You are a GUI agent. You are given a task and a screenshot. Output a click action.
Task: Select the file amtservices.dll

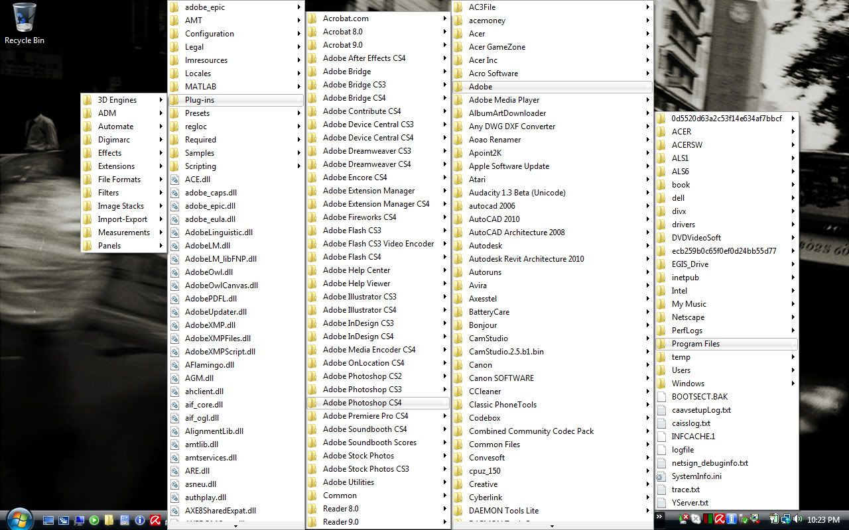pyautogui.click(x=235, y=458)
